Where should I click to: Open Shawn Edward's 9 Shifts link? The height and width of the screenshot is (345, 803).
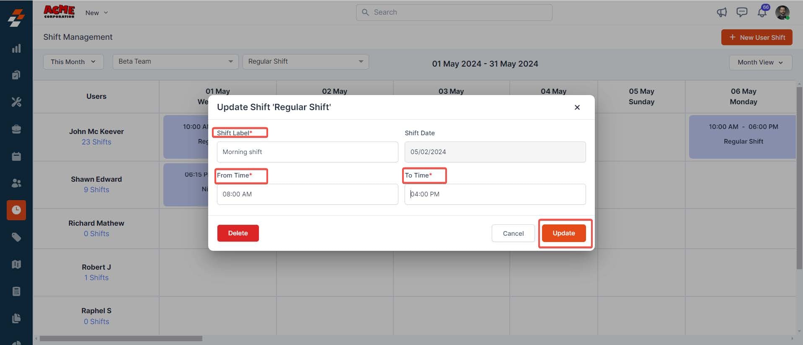coord(96,190)
